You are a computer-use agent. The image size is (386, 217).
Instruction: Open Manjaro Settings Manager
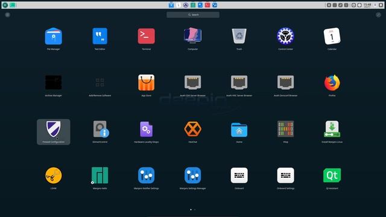(193, 175)
